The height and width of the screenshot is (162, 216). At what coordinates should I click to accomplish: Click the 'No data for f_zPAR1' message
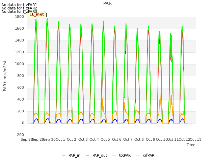tap(19, 5)
